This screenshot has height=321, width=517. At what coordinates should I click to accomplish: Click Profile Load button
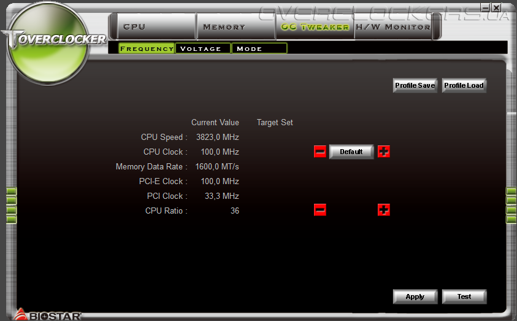(464, 85)
